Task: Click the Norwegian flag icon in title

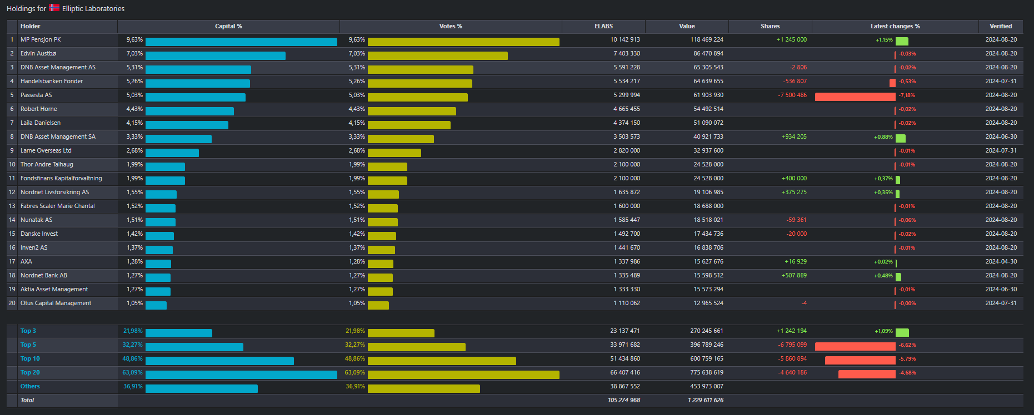Action: (x=54, y=8)
